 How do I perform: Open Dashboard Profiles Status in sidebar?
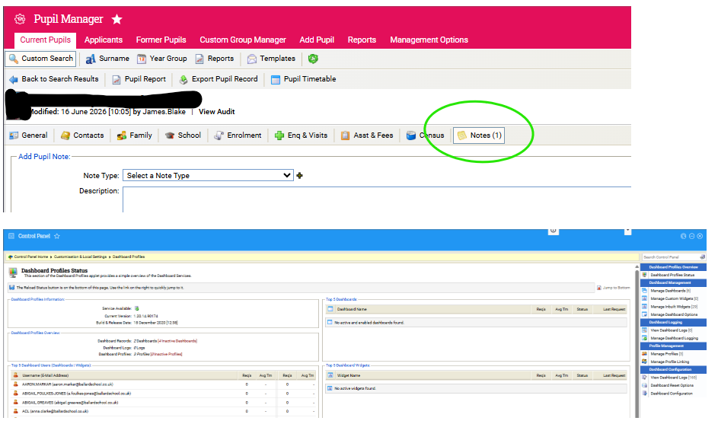point(672,276)
